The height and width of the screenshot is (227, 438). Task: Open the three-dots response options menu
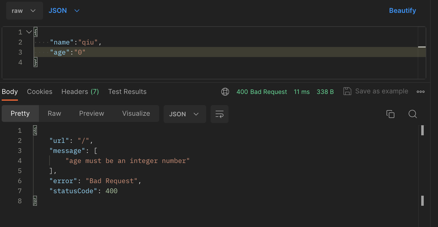pos(420,92)
